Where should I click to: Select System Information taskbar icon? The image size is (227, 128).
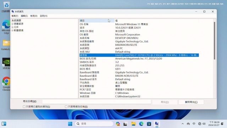[x=157, y=124]
